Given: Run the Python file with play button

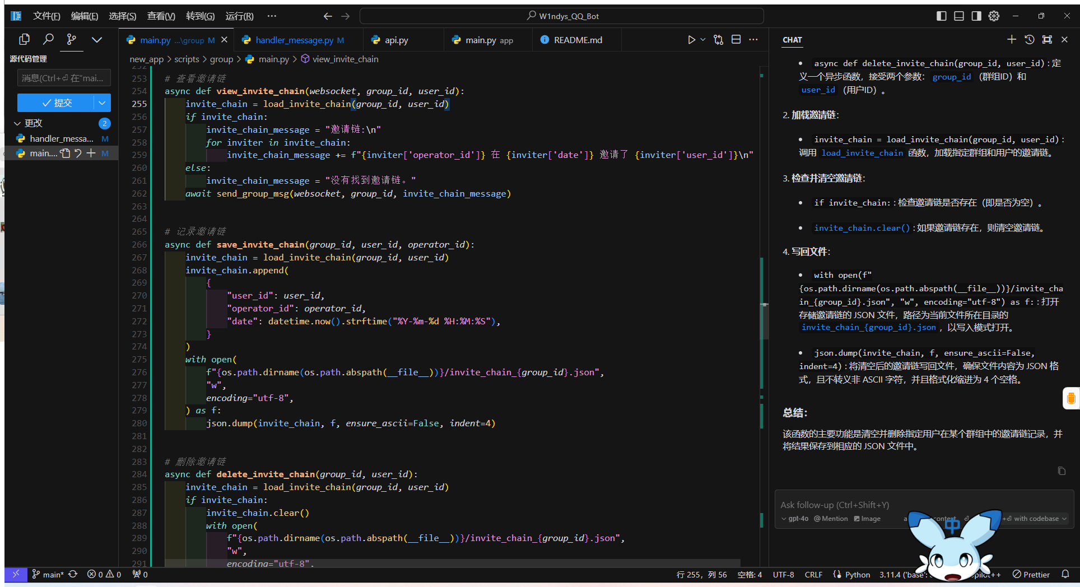Looking at the screenshot, I should (691, 40).
